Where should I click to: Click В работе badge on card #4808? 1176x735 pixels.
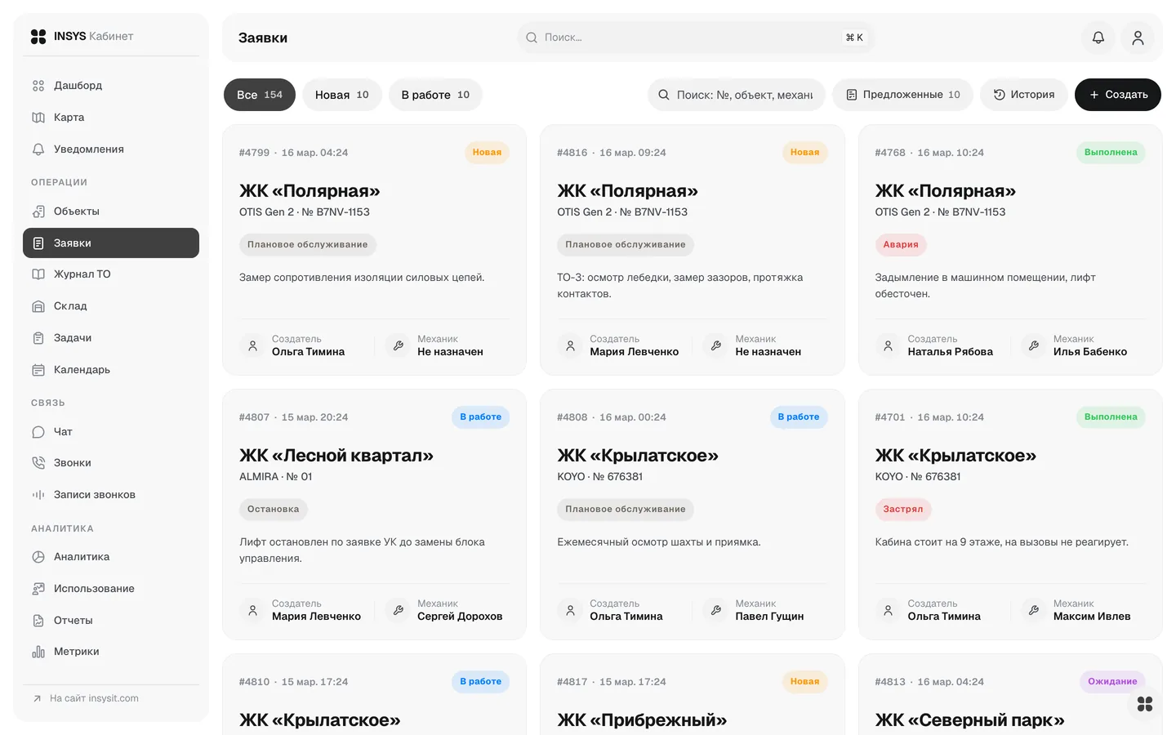(x=799, y=417)
